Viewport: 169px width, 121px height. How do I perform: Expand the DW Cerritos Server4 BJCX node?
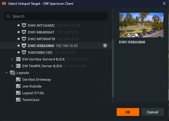[12, 59]
